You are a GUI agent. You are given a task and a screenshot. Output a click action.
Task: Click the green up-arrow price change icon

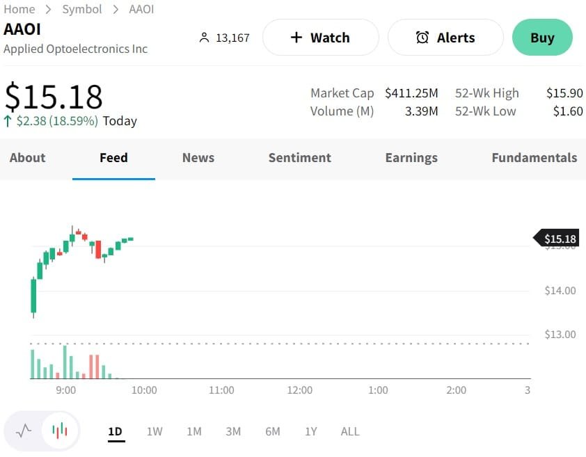click(8, 121)
